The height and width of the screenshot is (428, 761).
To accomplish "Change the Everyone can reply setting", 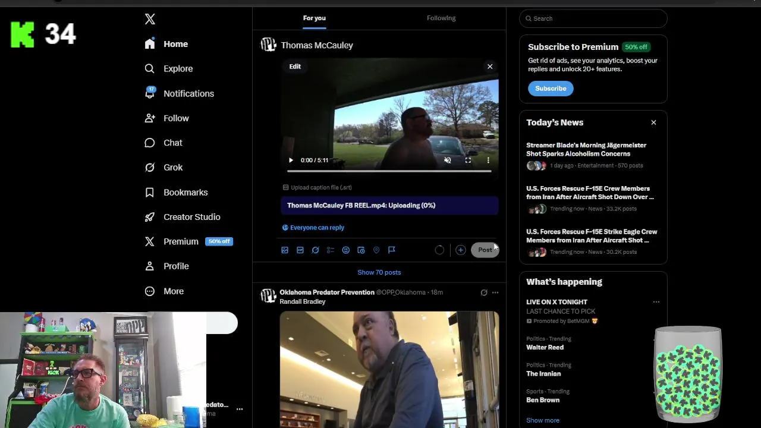I will tap(313, 228).
